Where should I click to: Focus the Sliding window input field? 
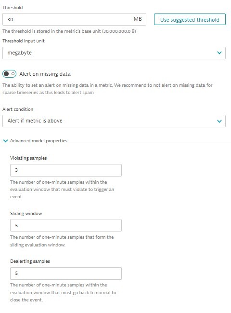[66, 225]
